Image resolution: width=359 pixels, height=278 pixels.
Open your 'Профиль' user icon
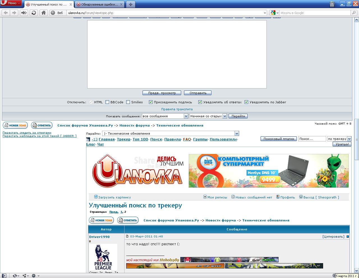tap(278, 197)
